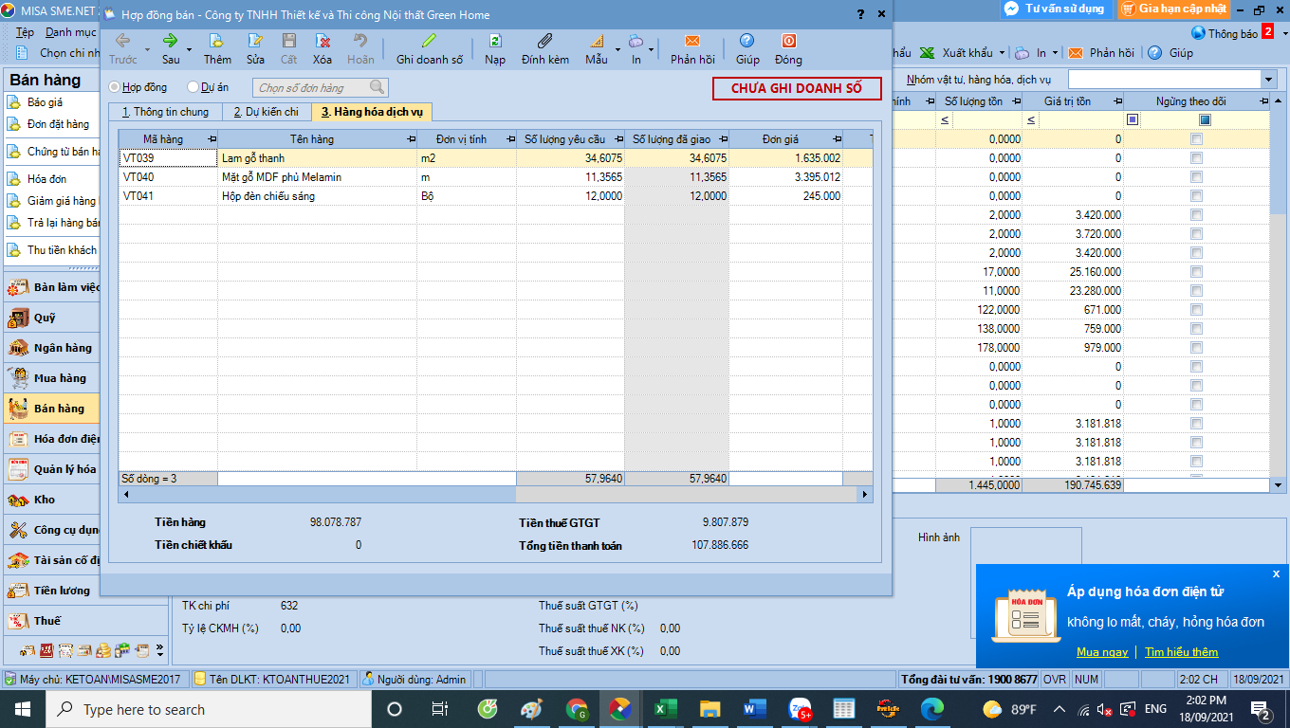The width and height of the screenshot is (1290, 728).
Task: Expand the Mẫu template dropdown arrow
Action: pos(618,49)
